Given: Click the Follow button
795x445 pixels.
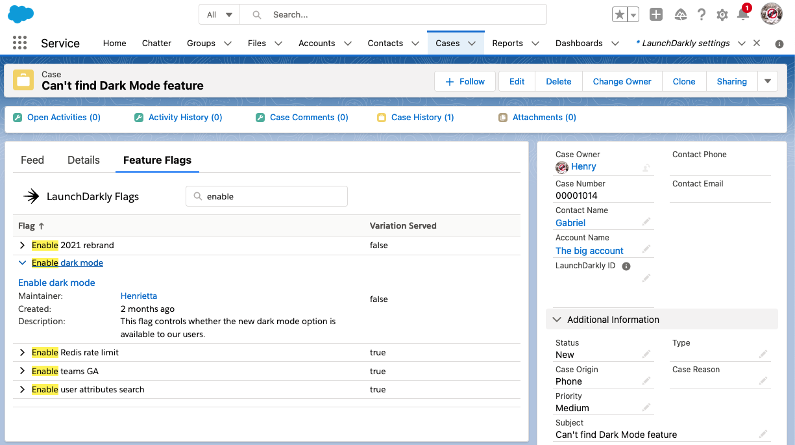Looking at the screenshot, I should tap(465, 81).
